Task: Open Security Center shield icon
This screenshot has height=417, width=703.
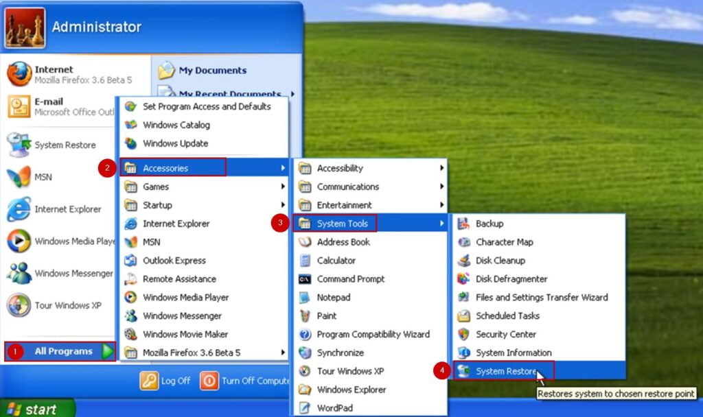Action: pyautogui.click(x=463, y=334)
